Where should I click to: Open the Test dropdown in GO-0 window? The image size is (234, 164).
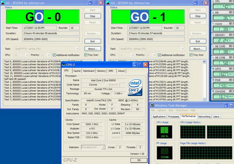pos(77,49)
